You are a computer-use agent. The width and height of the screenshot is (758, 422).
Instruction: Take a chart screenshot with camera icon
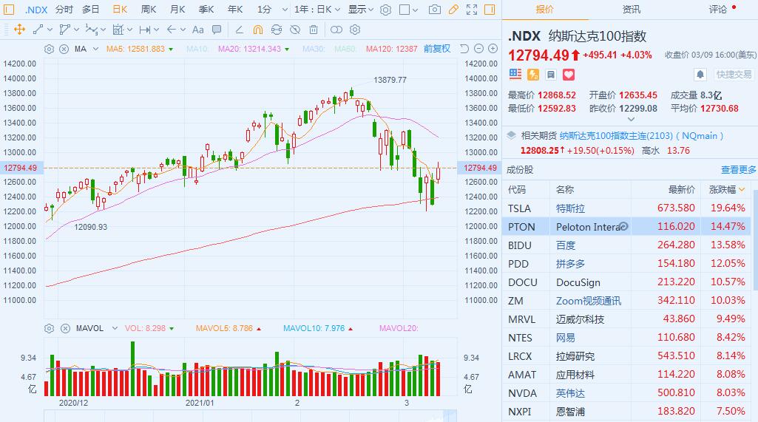[x=435, y=10]
